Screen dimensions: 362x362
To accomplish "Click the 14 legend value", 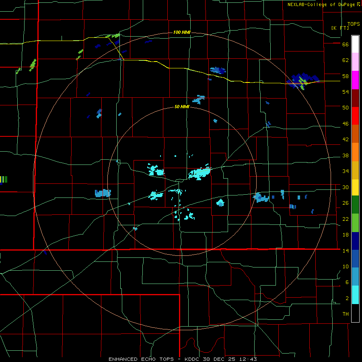I will 346,251.
